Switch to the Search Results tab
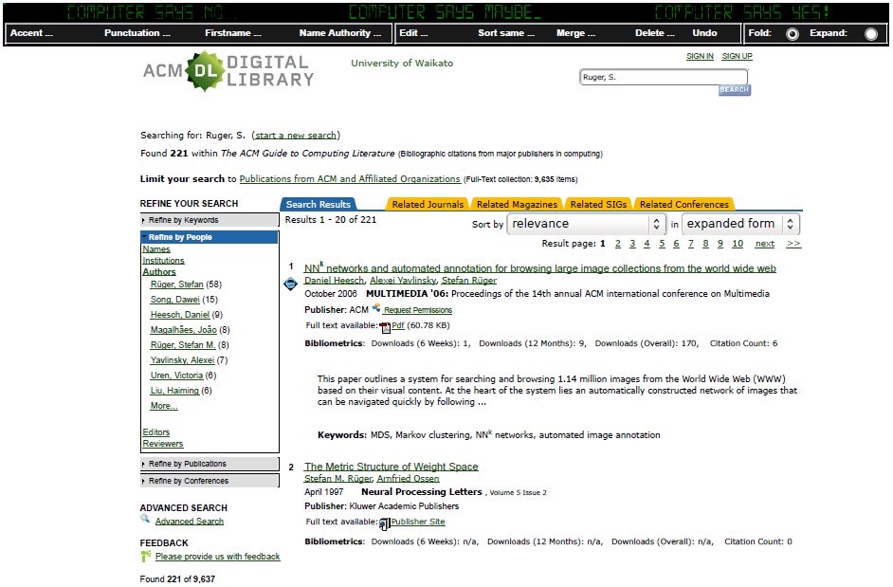Screen dimensions: 893x587 point(318,204)
